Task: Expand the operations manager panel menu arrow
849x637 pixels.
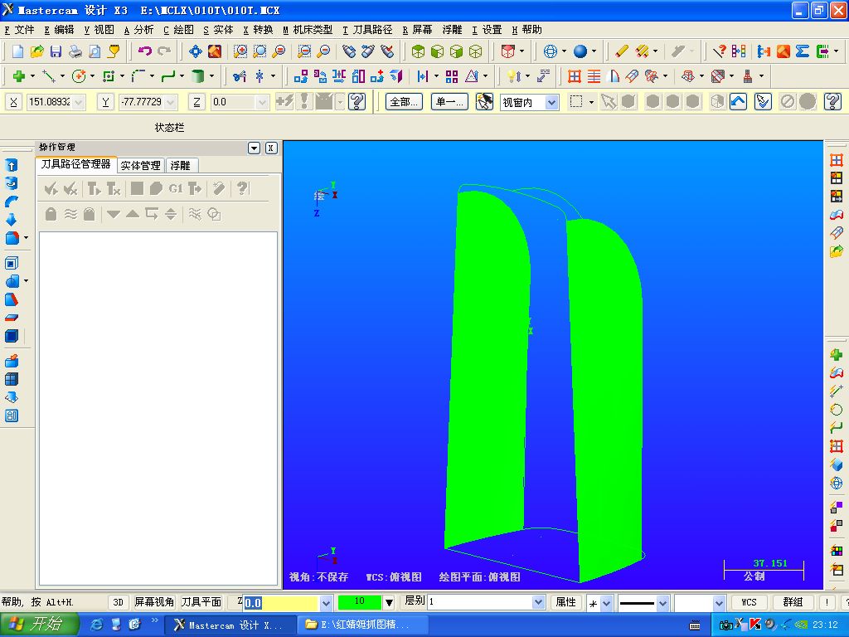Action: coord(254,148)
